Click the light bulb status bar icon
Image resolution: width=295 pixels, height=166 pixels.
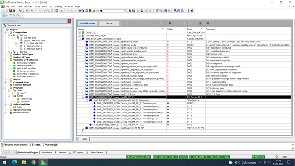point(277,157)
